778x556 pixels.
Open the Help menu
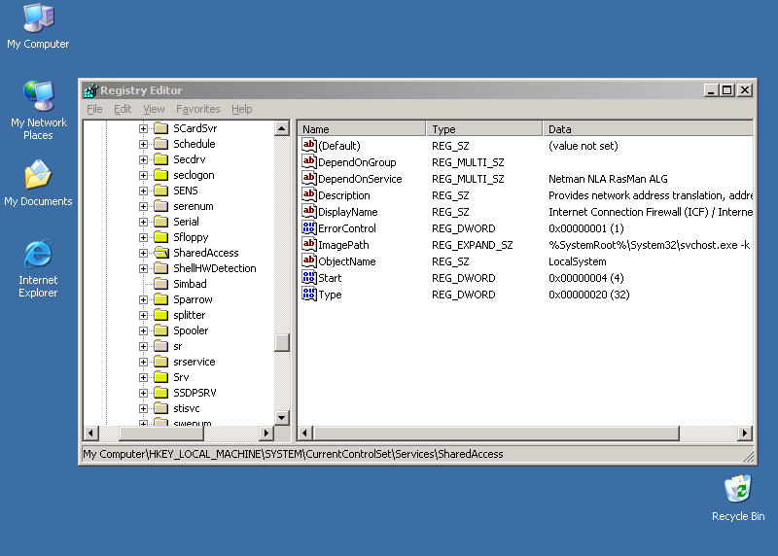(x=241, y=109)
